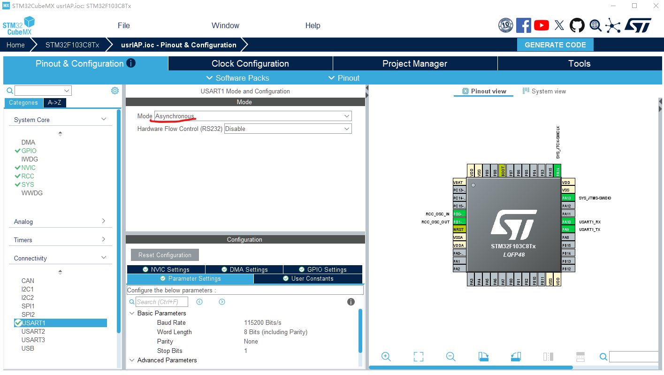Switch to the A->Z sorting tab
This screenshot has height=375, width=664.
55,102
